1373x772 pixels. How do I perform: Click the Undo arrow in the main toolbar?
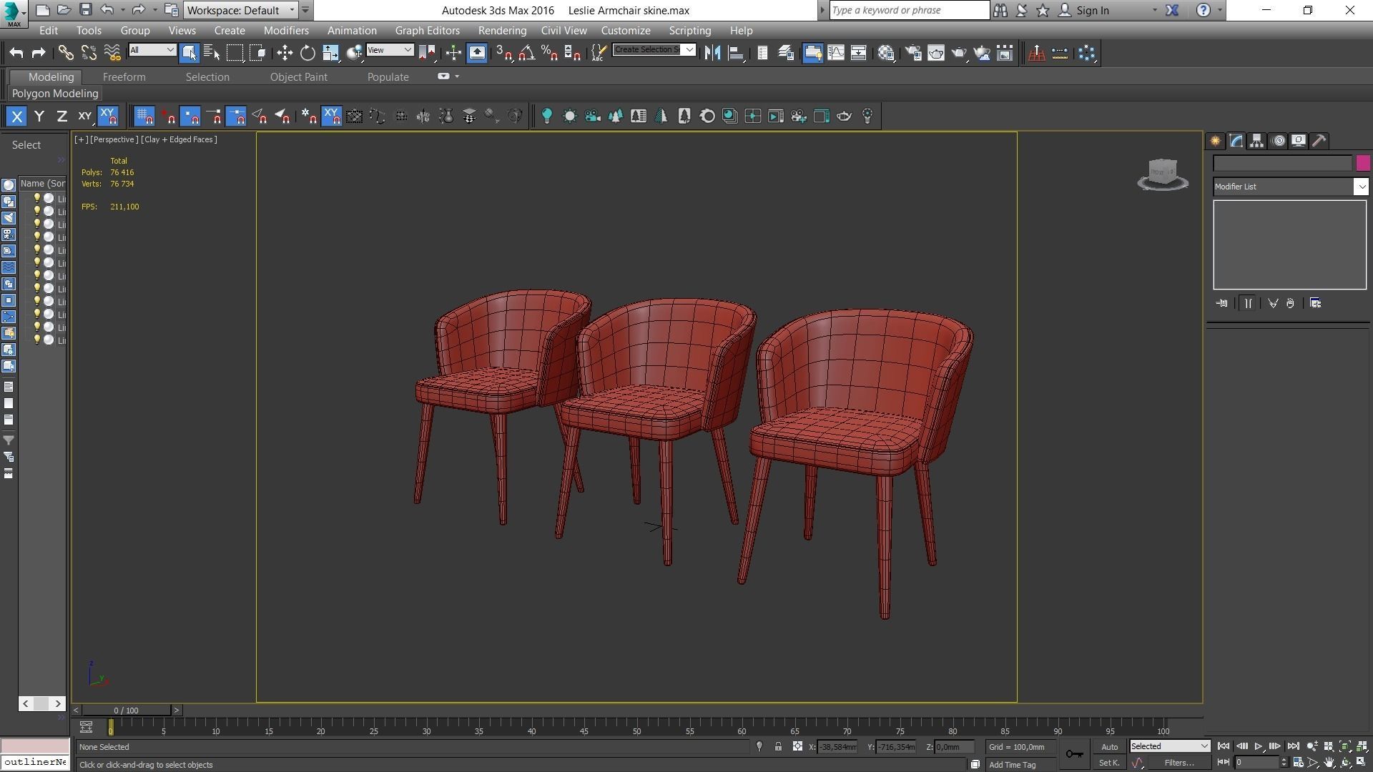point(16,53)
